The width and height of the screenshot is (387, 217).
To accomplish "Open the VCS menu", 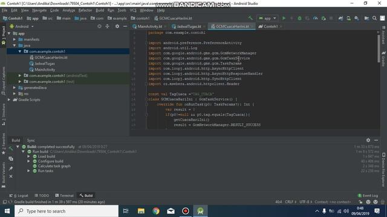I will coord(133,10).
